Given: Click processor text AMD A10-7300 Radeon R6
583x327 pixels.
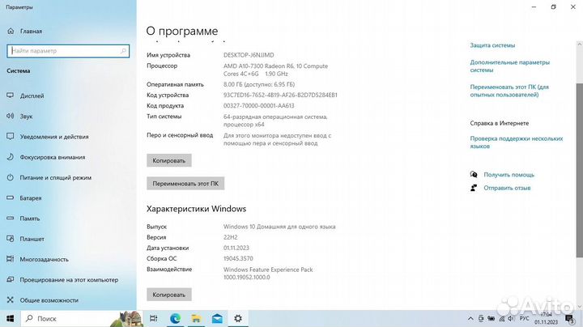Looking at the screenshot, I should tap(275, 70).
